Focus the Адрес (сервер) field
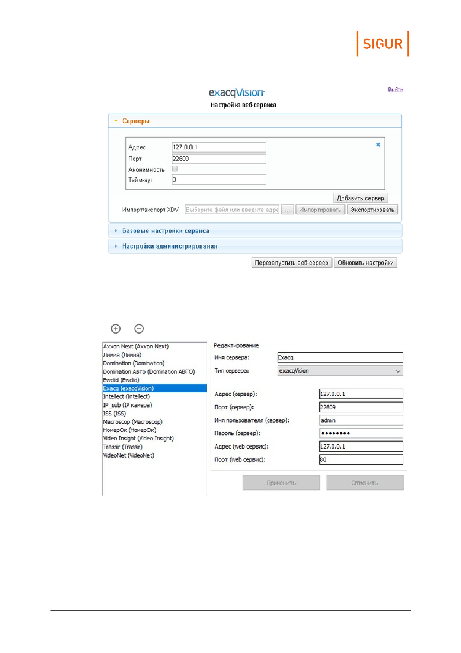This screenshot has width=461, height=653. (x=361, y=394)
